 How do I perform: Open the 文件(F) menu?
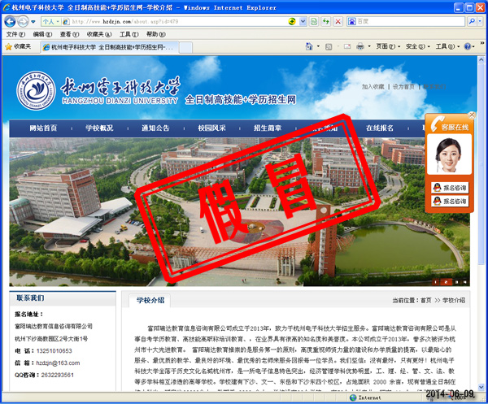[x=15, y=34]
